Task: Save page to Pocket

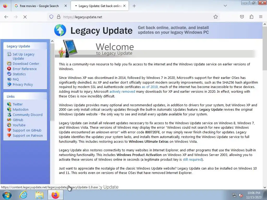Action: tap(242, 17)
